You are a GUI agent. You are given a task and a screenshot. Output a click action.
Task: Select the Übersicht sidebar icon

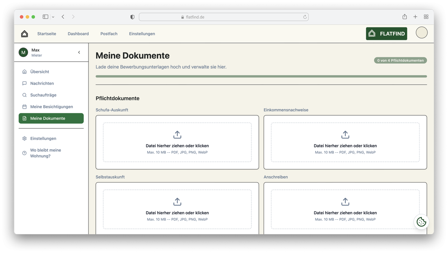point(24,71)
